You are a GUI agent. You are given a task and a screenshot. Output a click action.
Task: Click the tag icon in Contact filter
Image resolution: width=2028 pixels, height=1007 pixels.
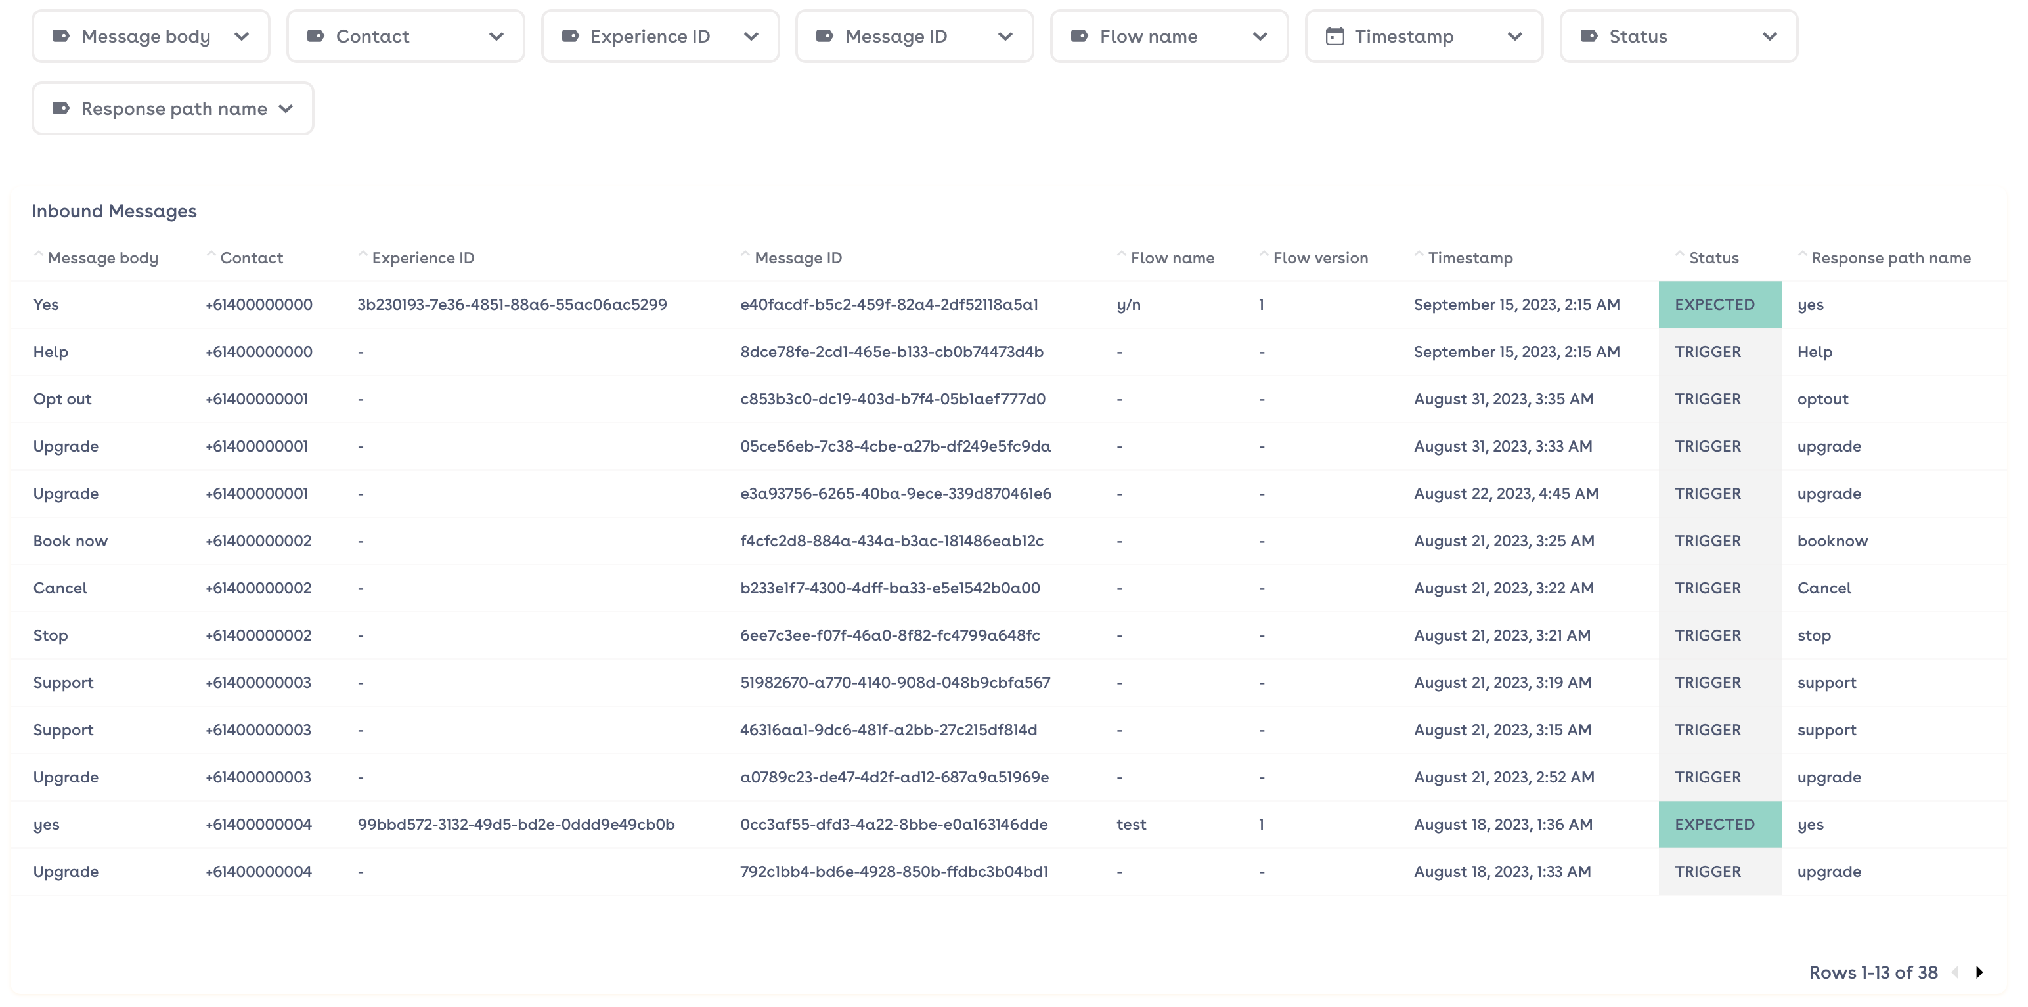[316, 36]
